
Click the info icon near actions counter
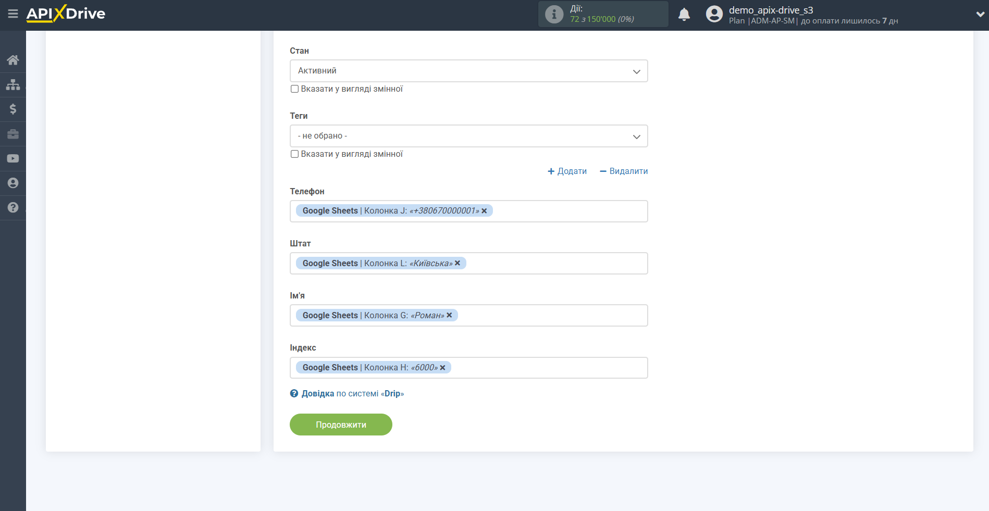(554, 14)
